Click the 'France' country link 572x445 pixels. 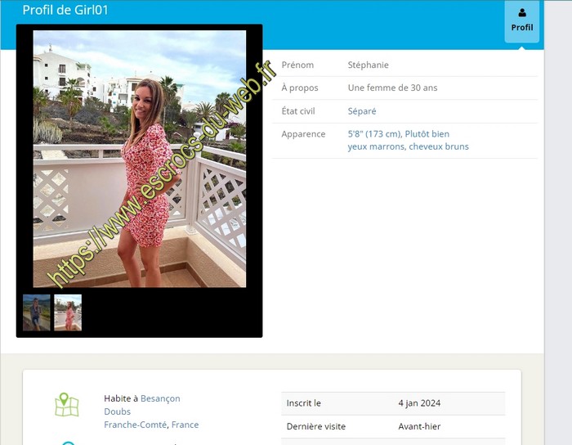coord(185,425)
